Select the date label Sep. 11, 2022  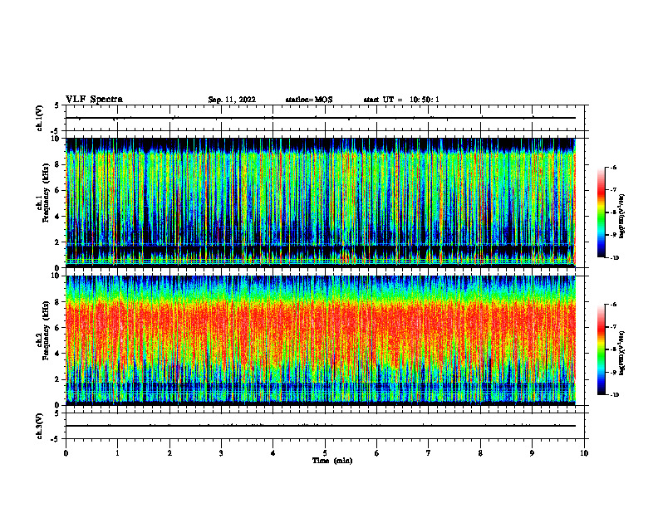click(x=232, y=100)
